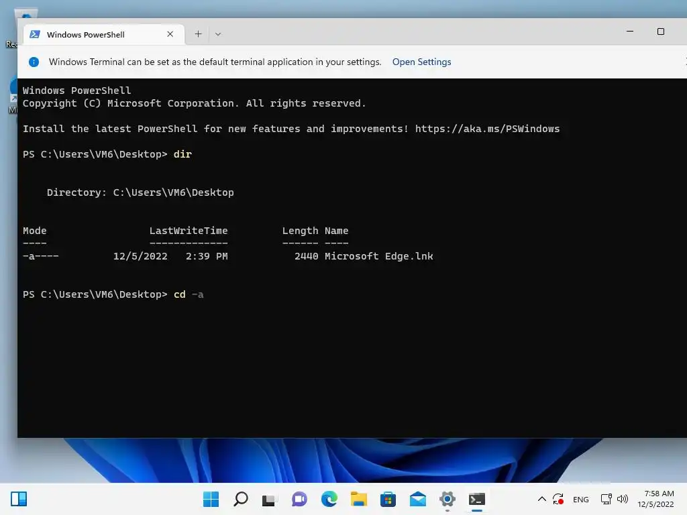Open File Explorer from taskbar
The height and width of the screenshot is (515, 687).
point(358,499)
